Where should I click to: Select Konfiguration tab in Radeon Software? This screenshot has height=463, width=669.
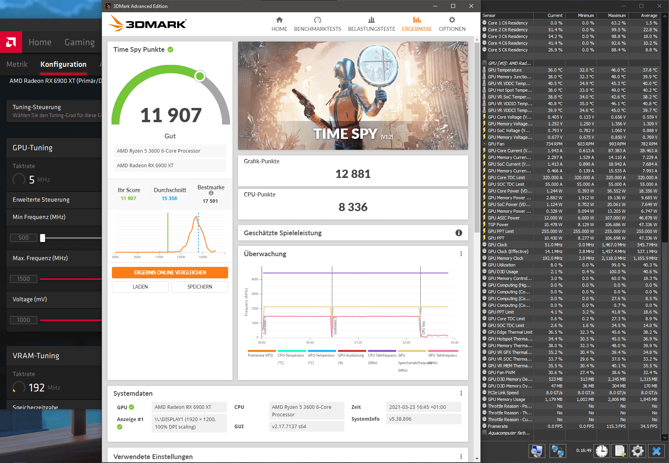pyautogui.click(x=63, y=64)
